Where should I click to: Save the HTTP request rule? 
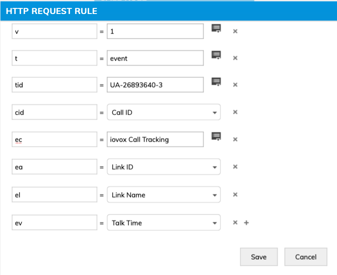click(x=259, y=257)
